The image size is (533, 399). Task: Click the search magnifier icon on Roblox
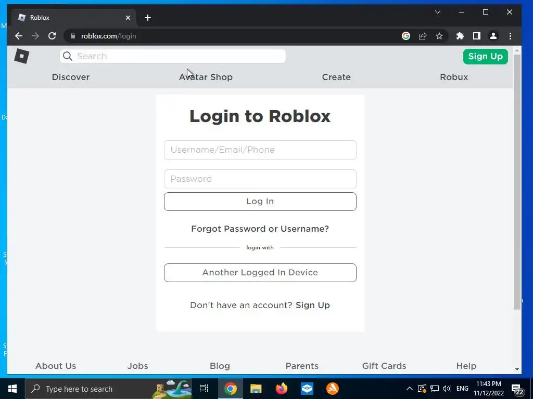point(68,56)
